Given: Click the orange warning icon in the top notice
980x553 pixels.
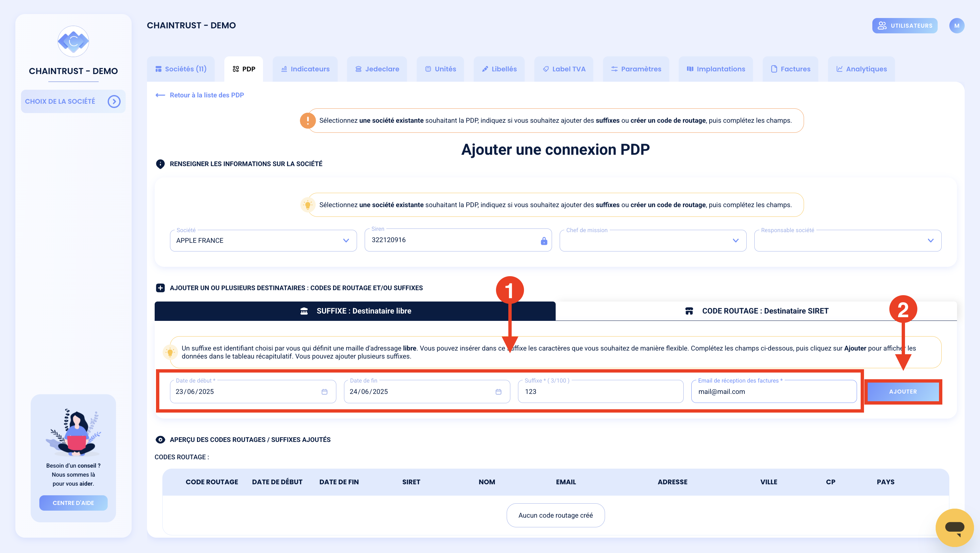Looking at the screenshot, I should 307,121.
